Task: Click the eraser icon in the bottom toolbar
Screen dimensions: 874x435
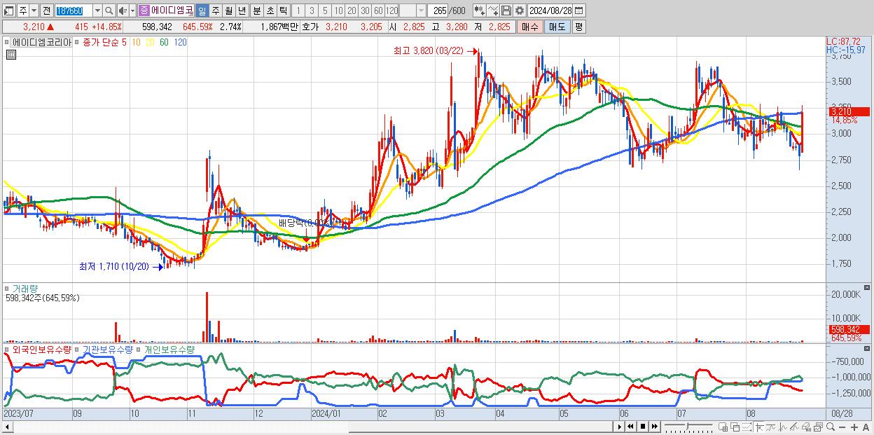Action: (x=806, y=427)
